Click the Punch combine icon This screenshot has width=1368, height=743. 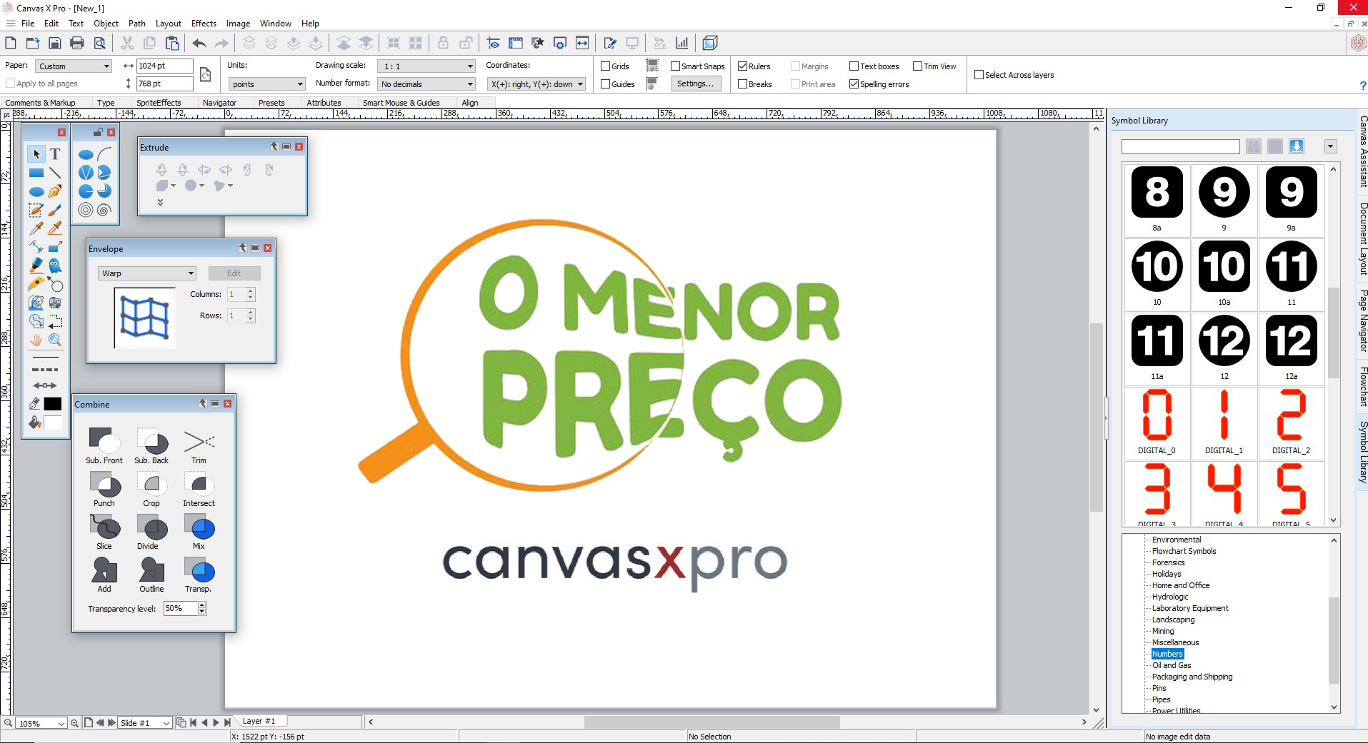tap(104, 484)
